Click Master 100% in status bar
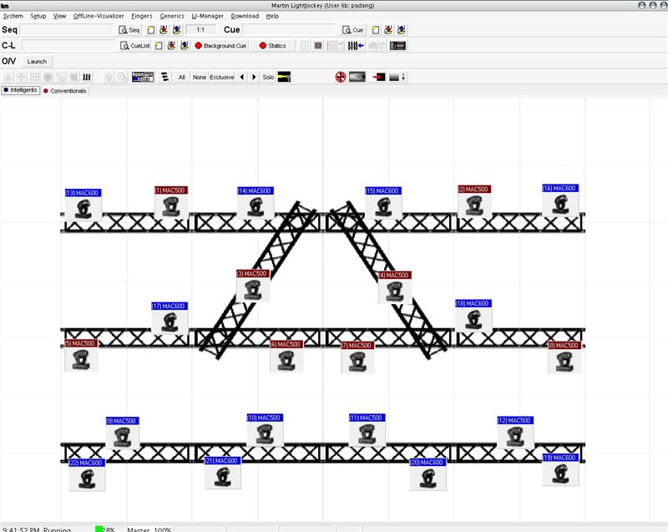This screenshot has height=532, width=668. pyautogui.click(x=149, y=529)
